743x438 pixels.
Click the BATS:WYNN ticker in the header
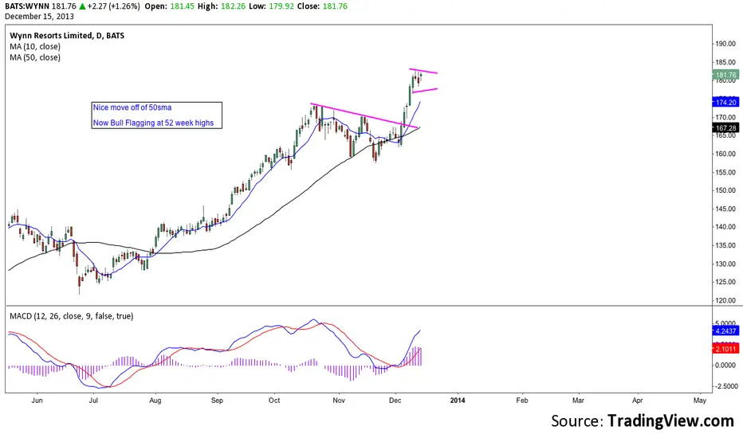[27, 6]
